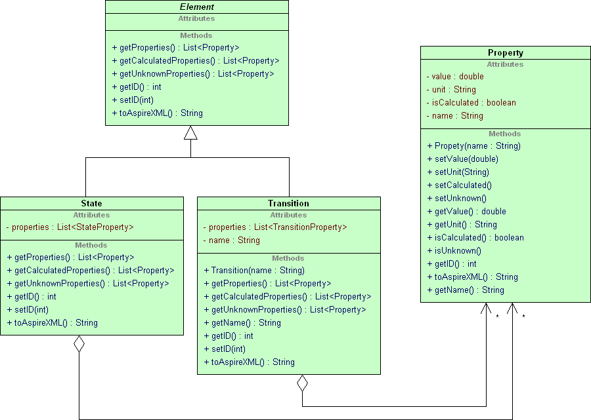Click getUnknownProperties() in State class
591x420 pixels.
pyautogui.click(x=88, y=284)
